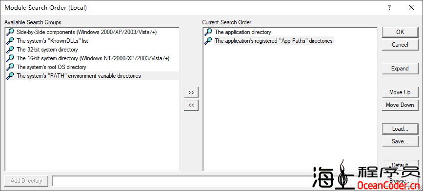Click inside the directory path input field
The image size is (423, 191).
pos(183,181)
